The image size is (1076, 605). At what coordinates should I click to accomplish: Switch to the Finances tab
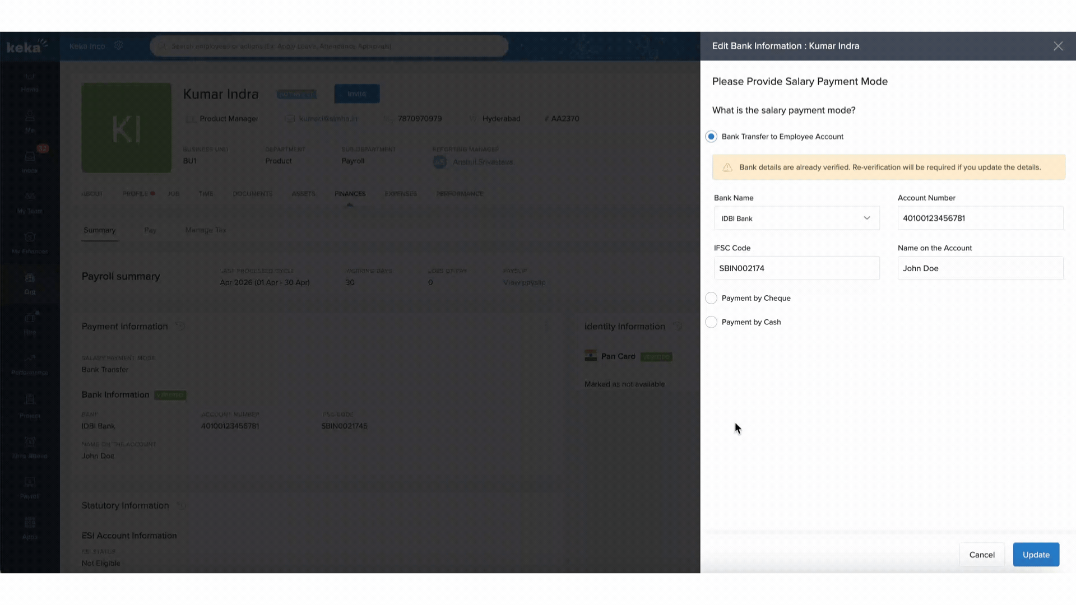click(x=350, y=194)
